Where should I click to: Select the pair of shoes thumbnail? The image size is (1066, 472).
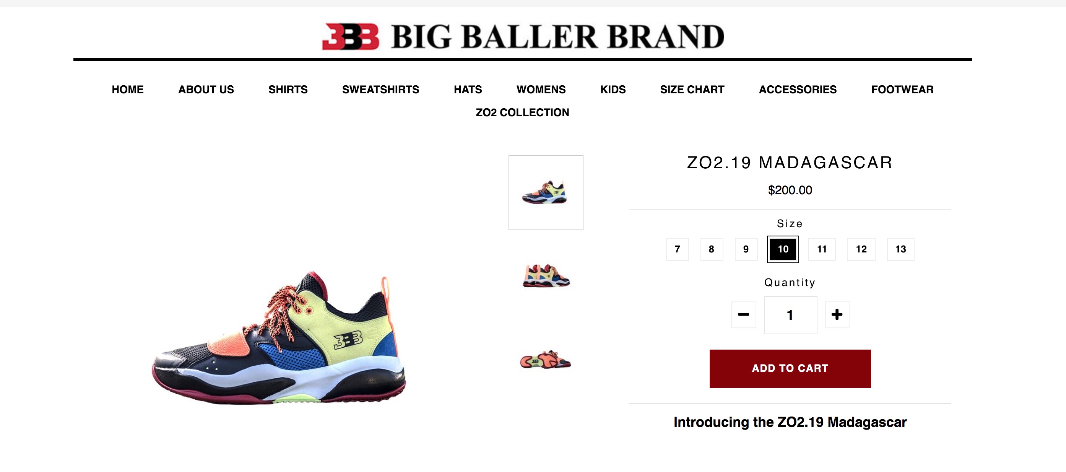545,276
